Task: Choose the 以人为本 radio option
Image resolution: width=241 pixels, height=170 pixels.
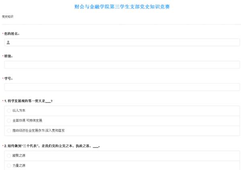Action: [9, 110]
